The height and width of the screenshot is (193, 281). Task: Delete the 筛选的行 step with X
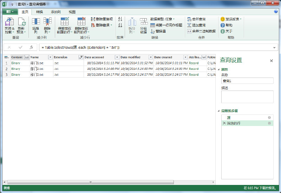click(224, 123)
